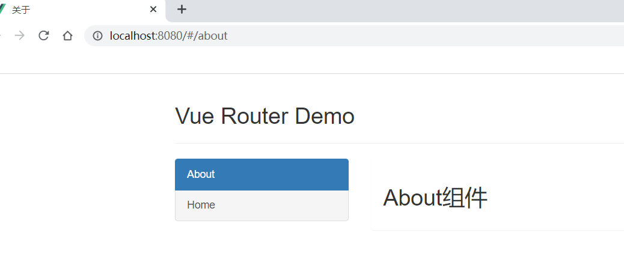Click the "About组件" heading text
This screenshot has width=624, height=256.
pyautogui.click(x=435, y=198)
